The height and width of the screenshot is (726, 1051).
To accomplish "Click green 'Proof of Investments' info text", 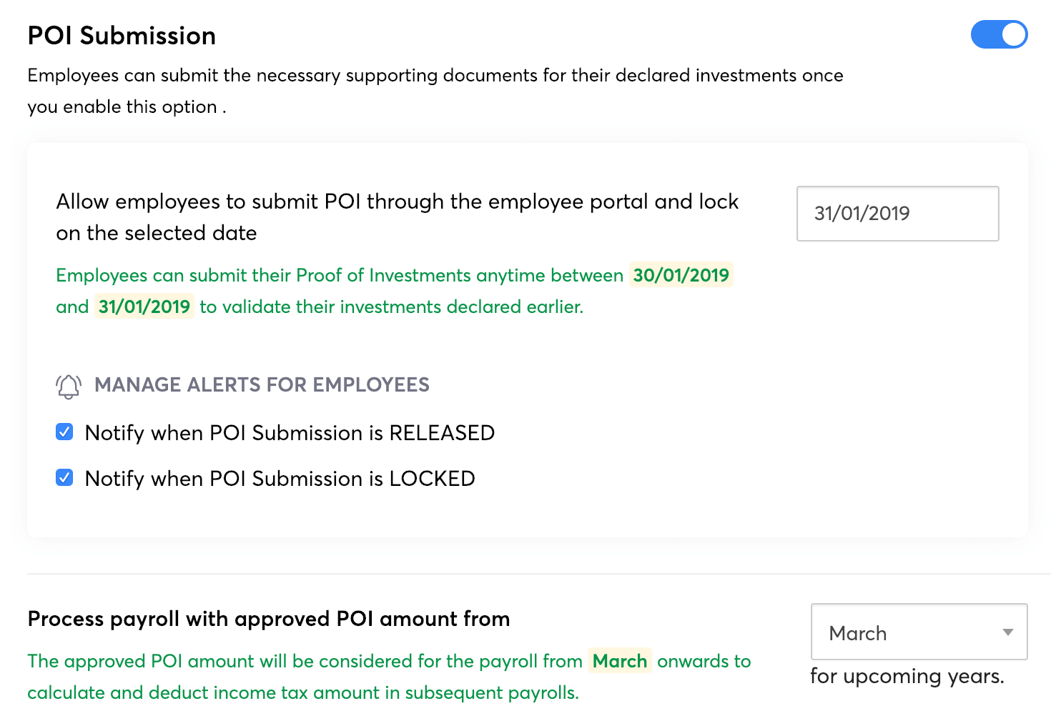I will [x=383, y=276].
